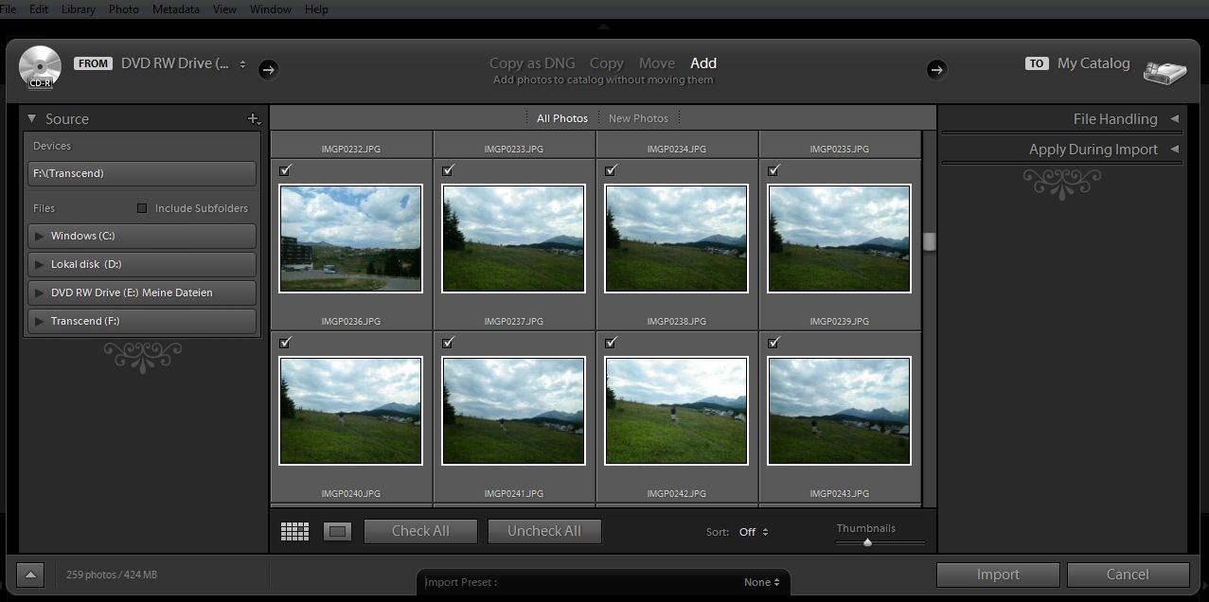1209x602 pixels.
Task: Open the Window menu
Action: point(271,9)
